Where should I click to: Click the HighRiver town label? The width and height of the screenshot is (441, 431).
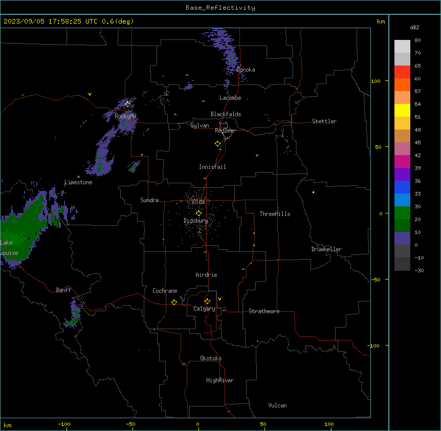click(x=220, y=380)
